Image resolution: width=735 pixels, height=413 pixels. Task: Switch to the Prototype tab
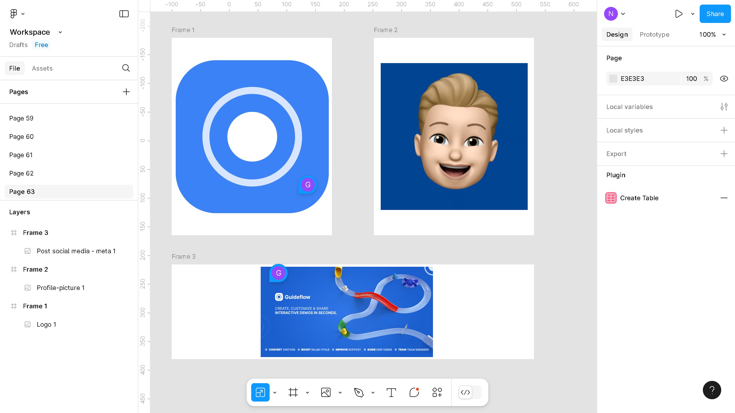pos(654,34)
